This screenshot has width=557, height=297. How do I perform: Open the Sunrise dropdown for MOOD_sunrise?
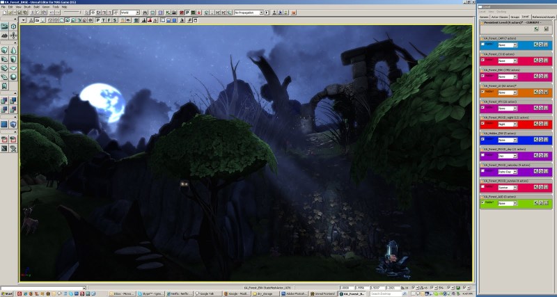pos(508,187)
